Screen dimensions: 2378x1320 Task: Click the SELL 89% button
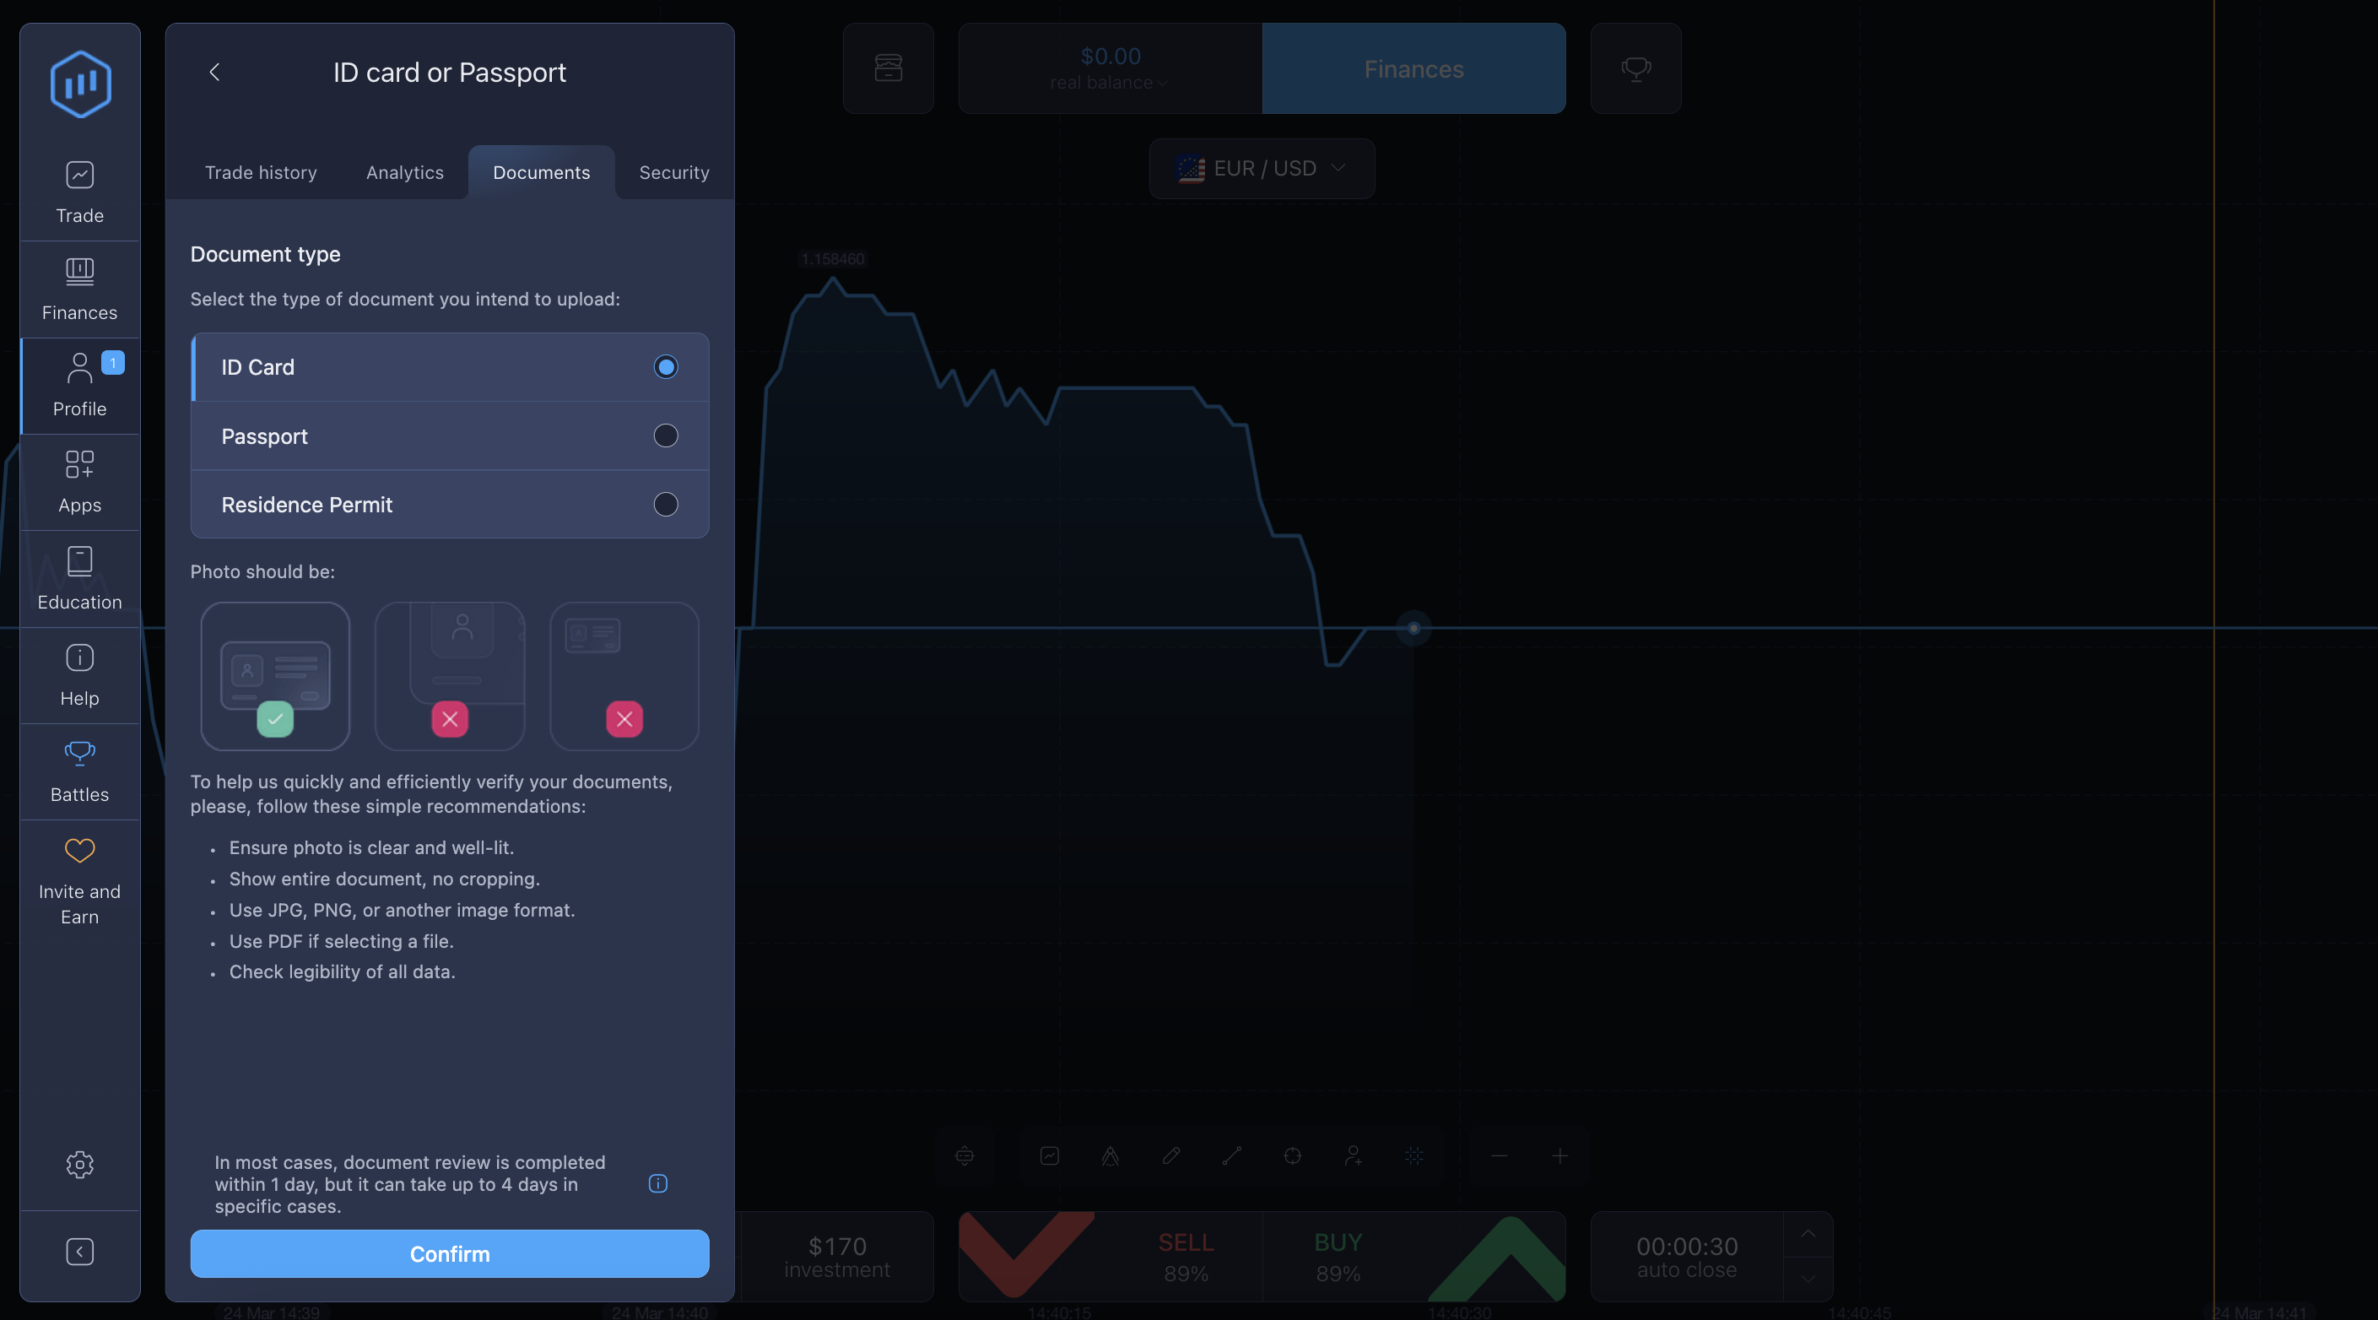pos(1111,1257)
